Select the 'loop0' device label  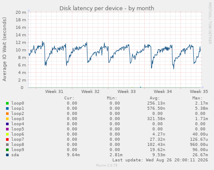click(x=18, y=103)
